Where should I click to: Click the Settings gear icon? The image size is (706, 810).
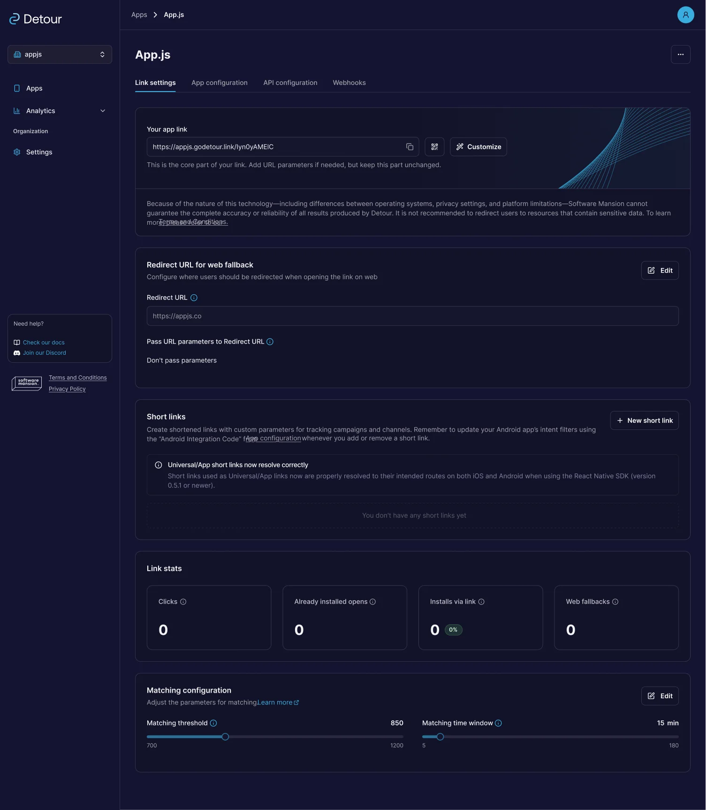tap(17, 152)
